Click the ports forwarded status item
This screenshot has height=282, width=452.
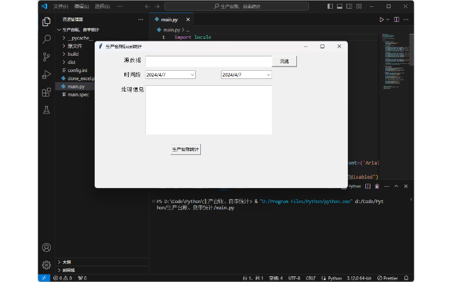(82, 278)
